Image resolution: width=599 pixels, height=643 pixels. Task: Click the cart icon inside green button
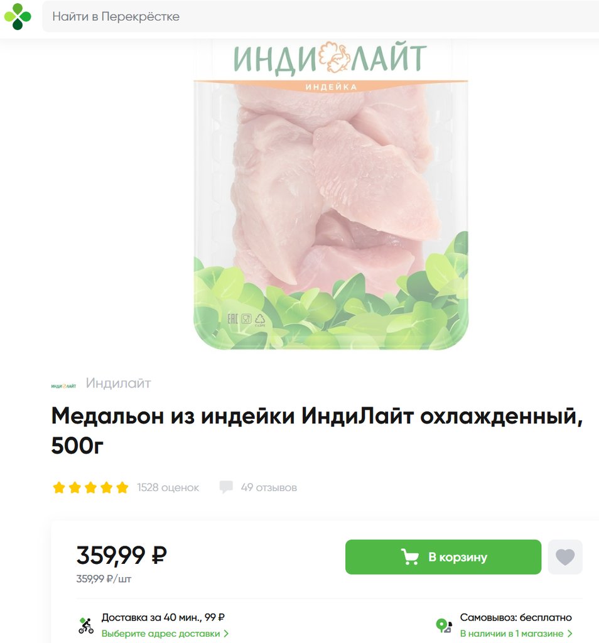(409, 557)
